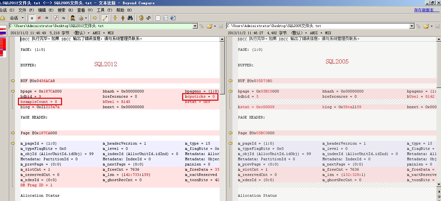This screenshot has width=441, height=201.
Task: Click the 存在新版本 update link
Action: (426, 10)
